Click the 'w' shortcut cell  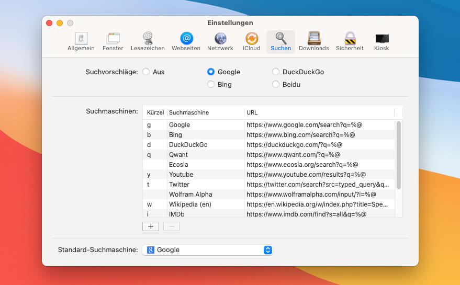coord(155,204)
